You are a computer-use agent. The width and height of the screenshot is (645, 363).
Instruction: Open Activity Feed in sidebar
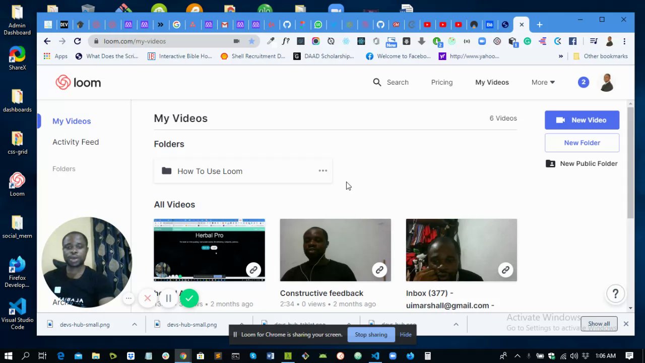pos(76,142)
